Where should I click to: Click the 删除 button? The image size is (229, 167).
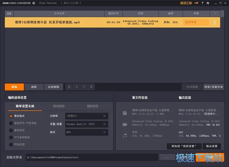tap(34, 87)
